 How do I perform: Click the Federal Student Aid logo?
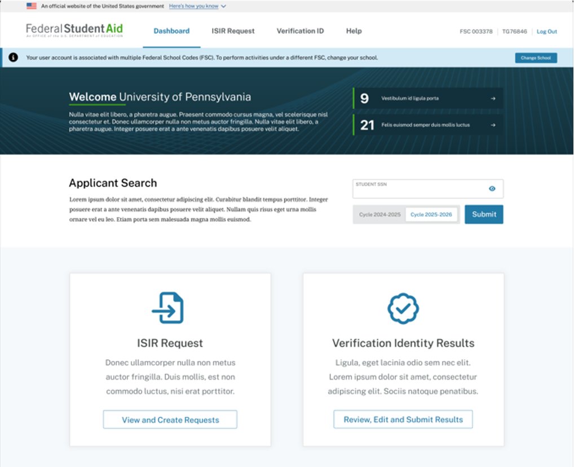tap(74, 30)
